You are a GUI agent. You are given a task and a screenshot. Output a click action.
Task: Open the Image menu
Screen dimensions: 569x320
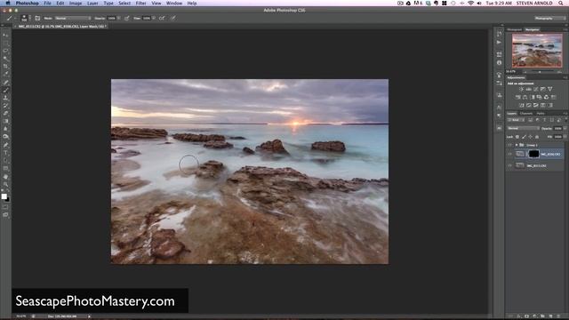coord(76,4)
